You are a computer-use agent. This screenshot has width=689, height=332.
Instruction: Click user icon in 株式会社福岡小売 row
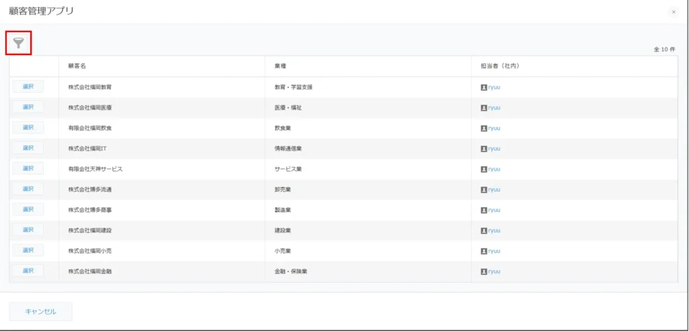click(x=484, y=251)
